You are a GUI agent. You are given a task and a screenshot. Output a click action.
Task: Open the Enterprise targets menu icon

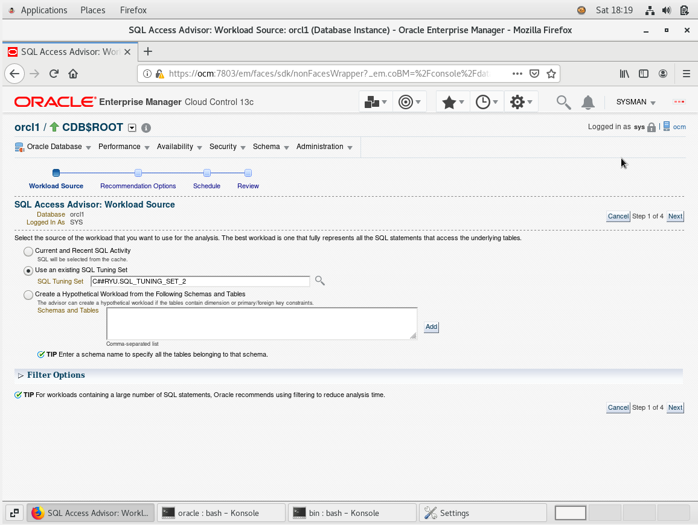375,102
